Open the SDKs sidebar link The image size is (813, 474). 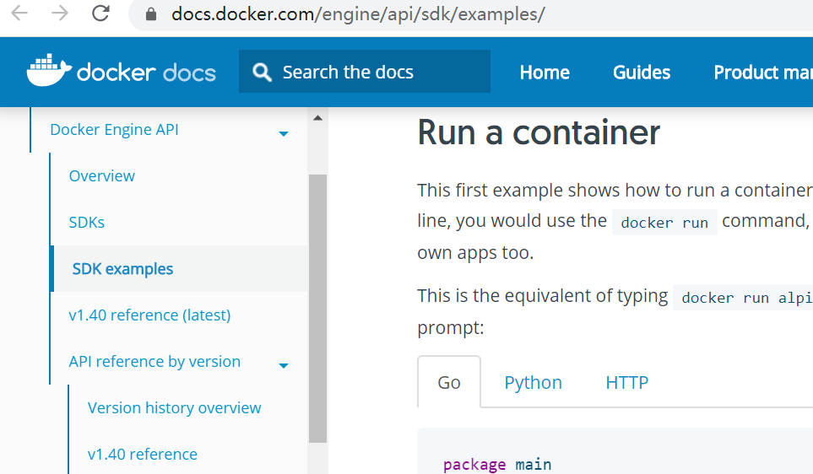(87, 223)
